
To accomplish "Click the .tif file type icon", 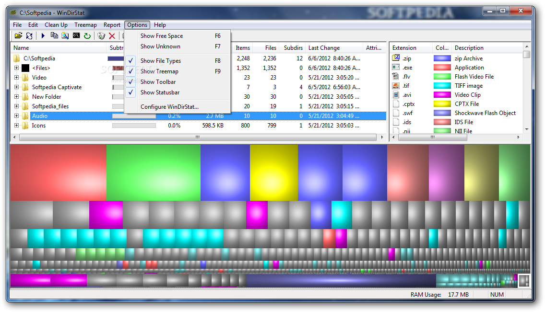I will 396,85.
